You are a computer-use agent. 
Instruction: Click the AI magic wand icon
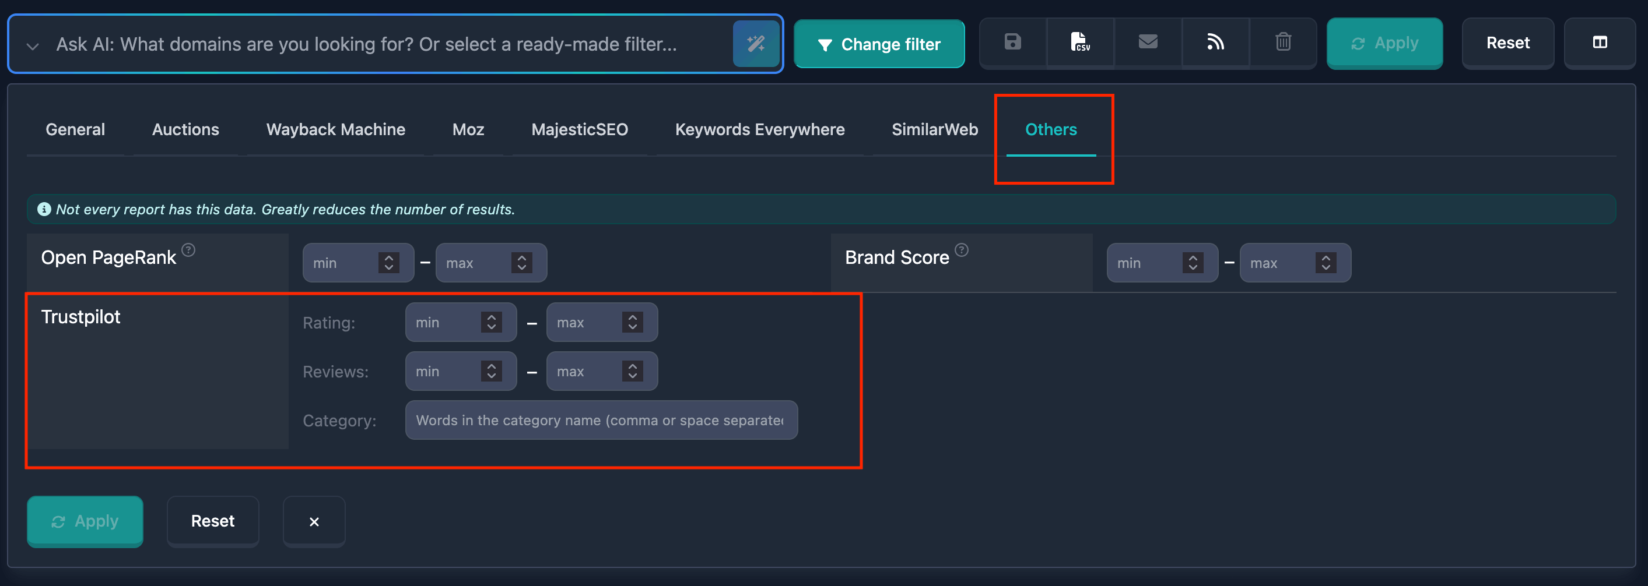pos(756,44)
